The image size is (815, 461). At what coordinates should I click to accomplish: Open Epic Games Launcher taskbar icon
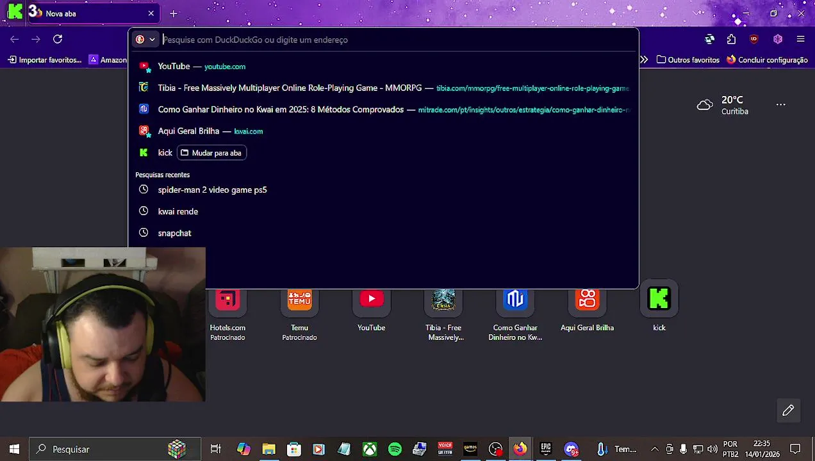pyautogui.click(x=546, y=449)
